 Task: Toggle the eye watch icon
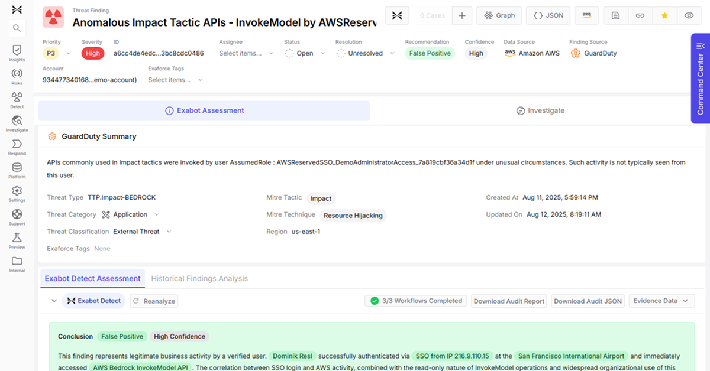click(689, 15)
